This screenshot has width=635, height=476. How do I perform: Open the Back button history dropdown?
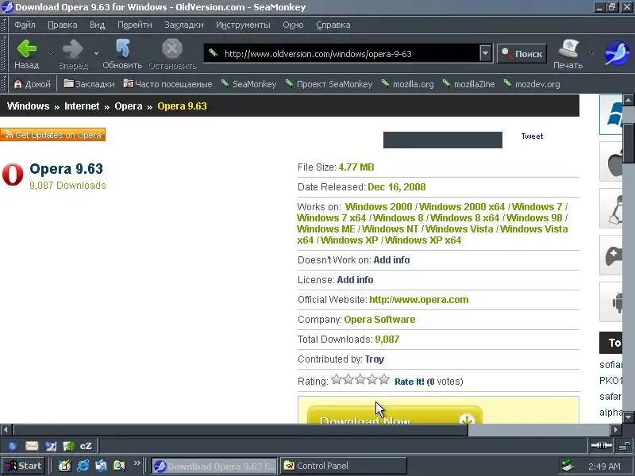pos(50,53)
